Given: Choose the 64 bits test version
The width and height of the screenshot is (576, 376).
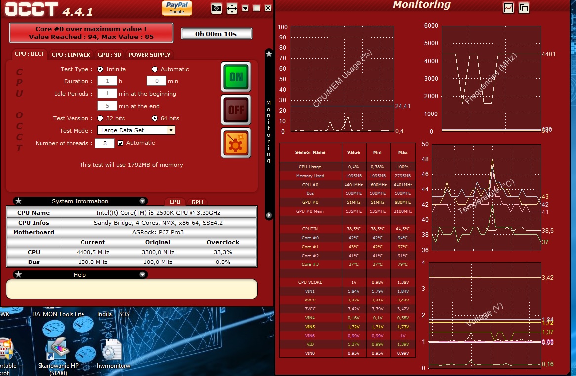Looking at the screenshot, I should (x=155, y=118).
